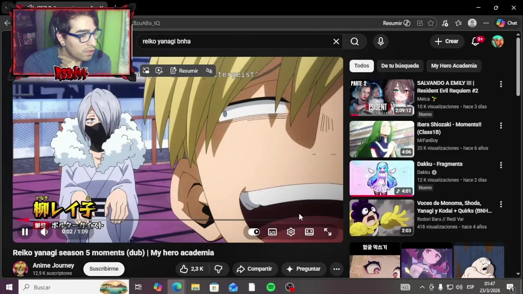Open the Ibara Shiozaki Moments thumbnail
This screenshot has height=294, width=523.
pos(382,139)
